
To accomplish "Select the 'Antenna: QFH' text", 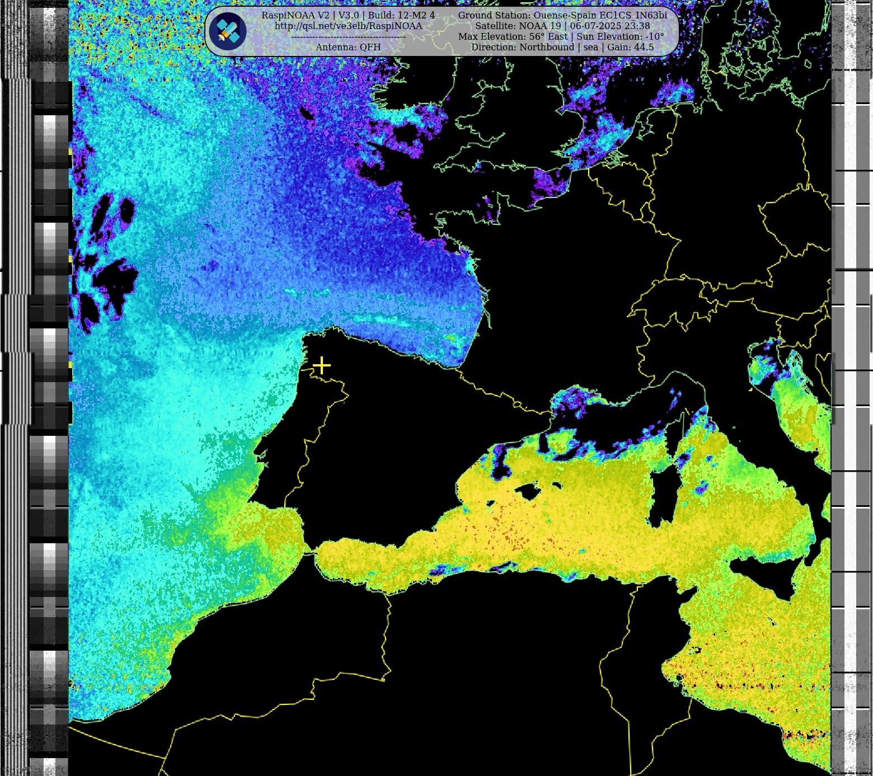I will [348, 47].
